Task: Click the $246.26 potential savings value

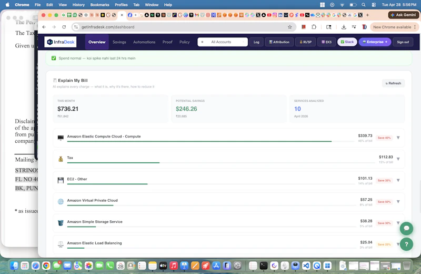Action: click(186, 109)
